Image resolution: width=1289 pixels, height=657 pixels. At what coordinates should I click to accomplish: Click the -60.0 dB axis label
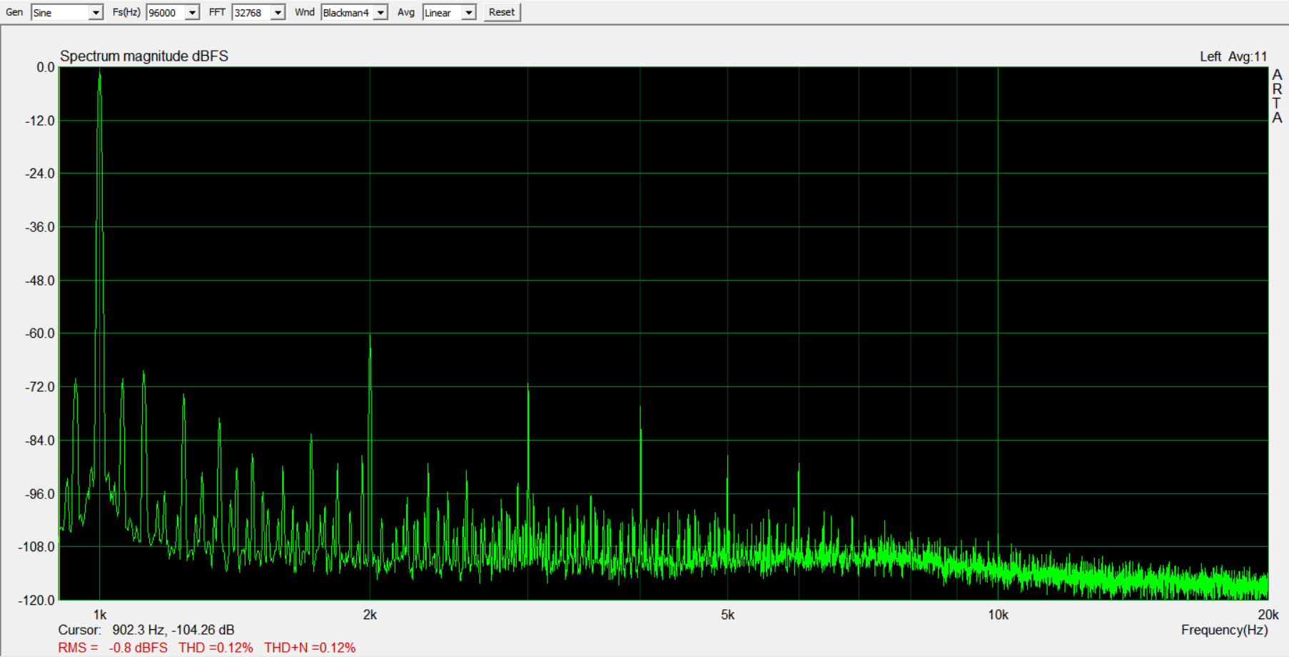(x=40, y=333)
